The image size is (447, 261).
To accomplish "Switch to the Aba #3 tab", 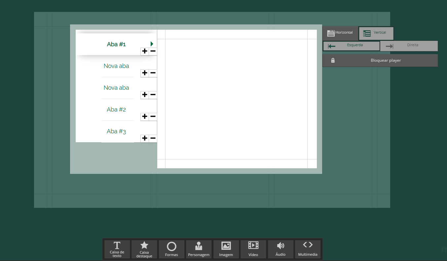I will coord(116,131).
